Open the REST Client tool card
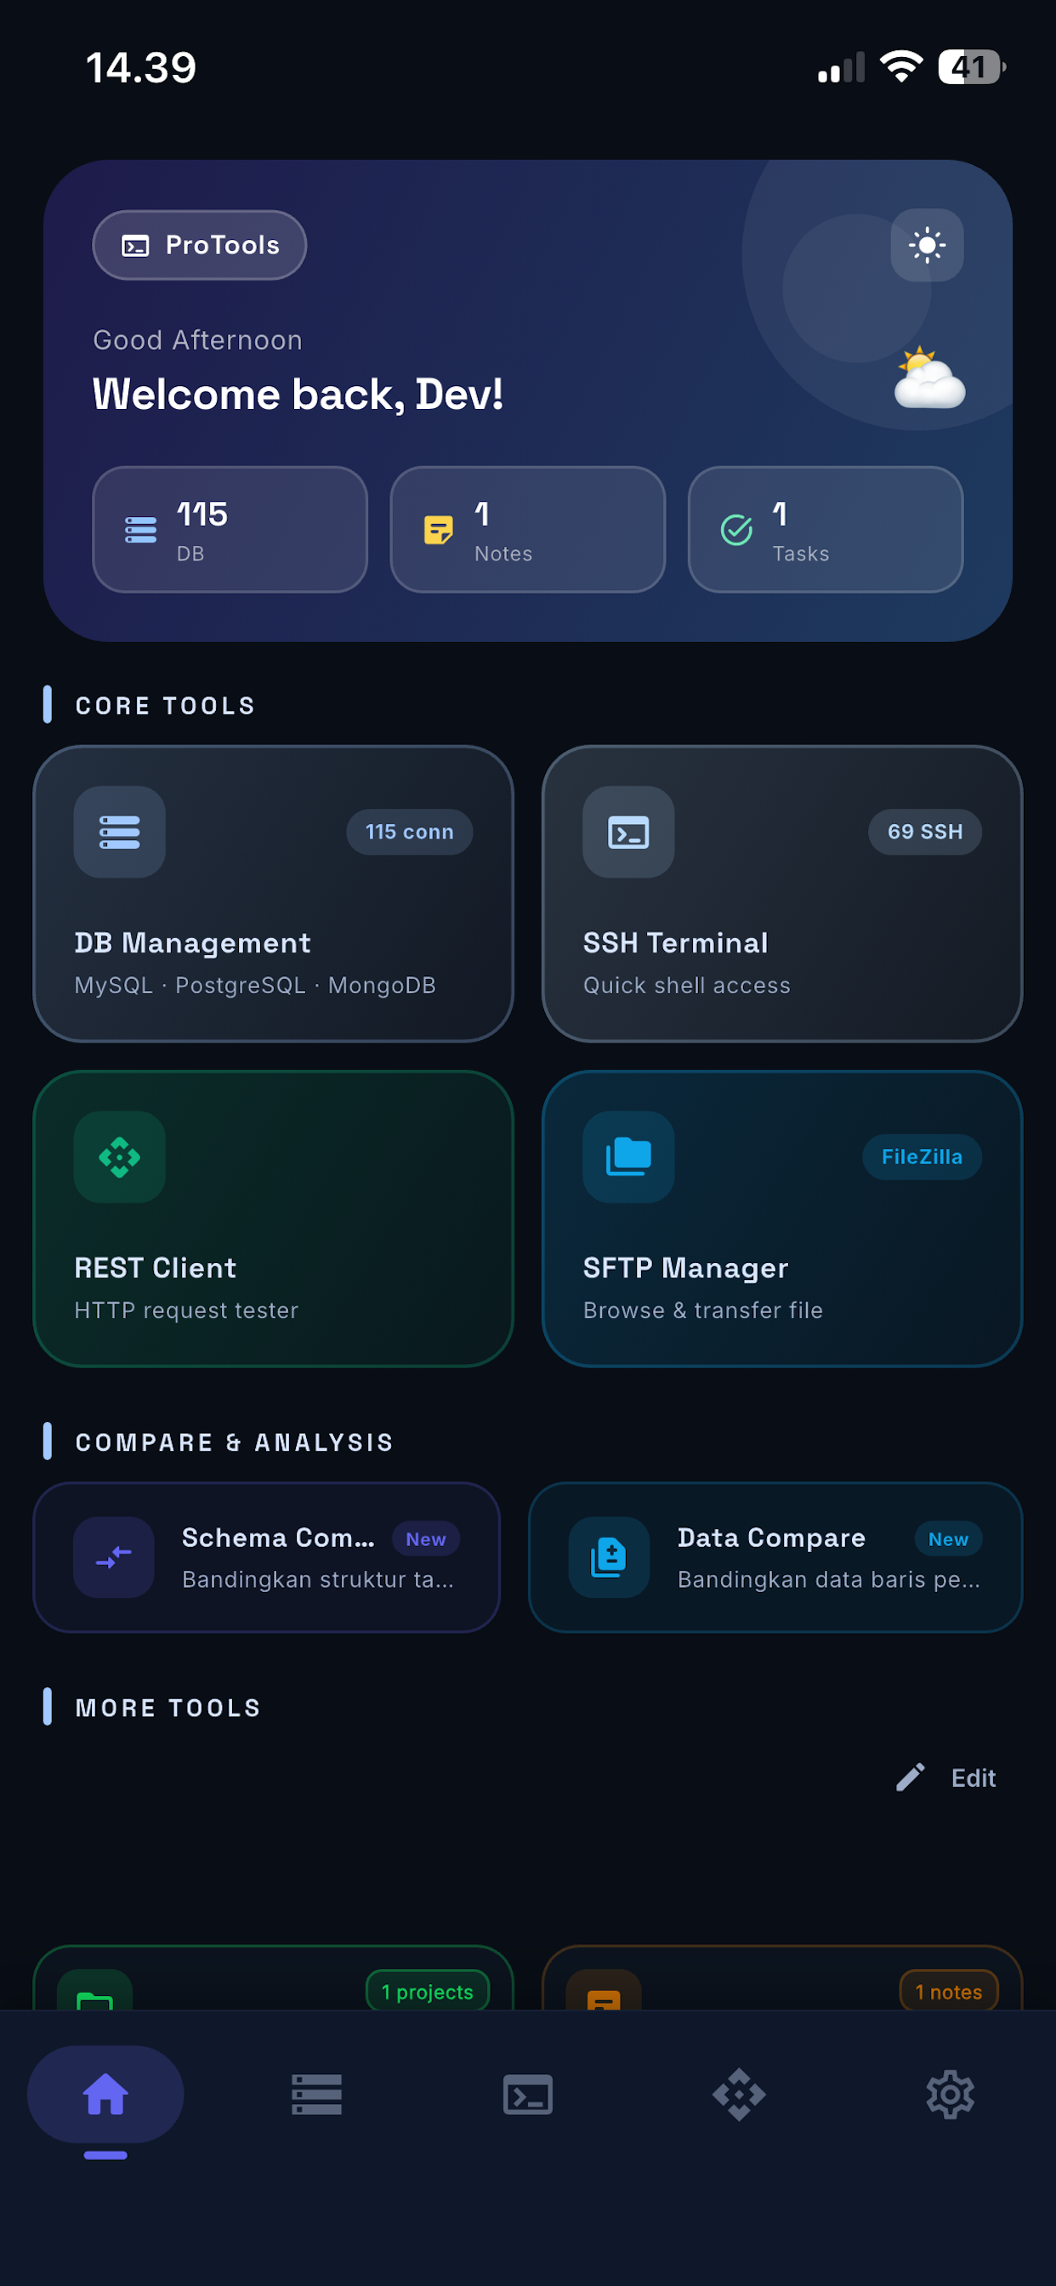This screenshot has width=1056, height=2286. click(273, 1219)
